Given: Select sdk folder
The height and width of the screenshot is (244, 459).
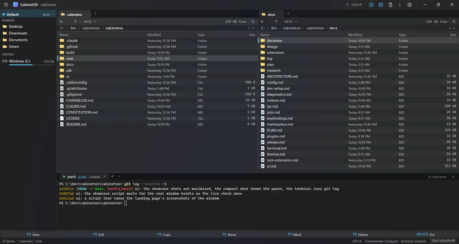Looking at the screenshot, I should (x=158, y=70).
